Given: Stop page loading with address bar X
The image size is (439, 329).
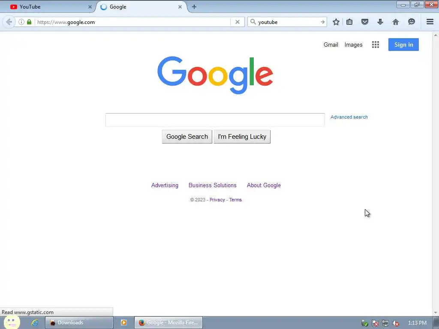Looking at the screenshot, I should [x=238, y=22].
